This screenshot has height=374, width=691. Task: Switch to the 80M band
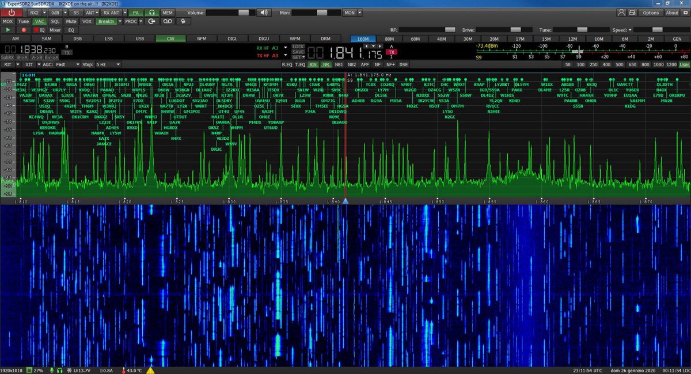tap(389, 39)
